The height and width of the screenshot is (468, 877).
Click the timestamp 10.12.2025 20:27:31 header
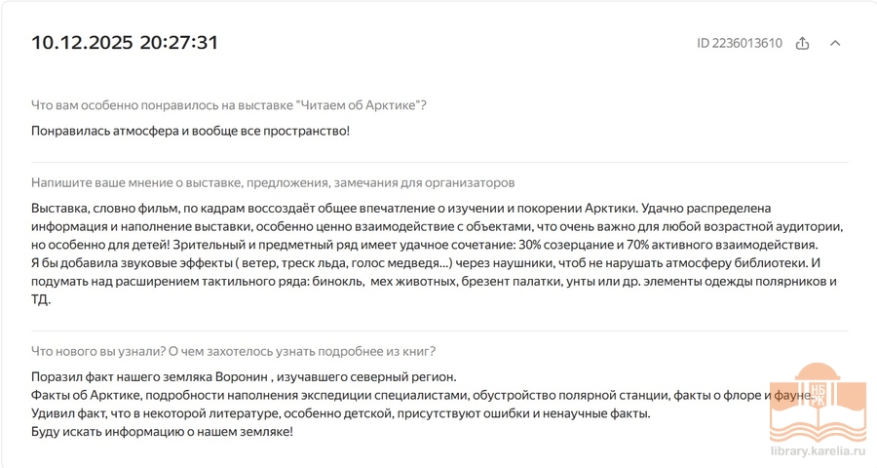tap(125, 42)
